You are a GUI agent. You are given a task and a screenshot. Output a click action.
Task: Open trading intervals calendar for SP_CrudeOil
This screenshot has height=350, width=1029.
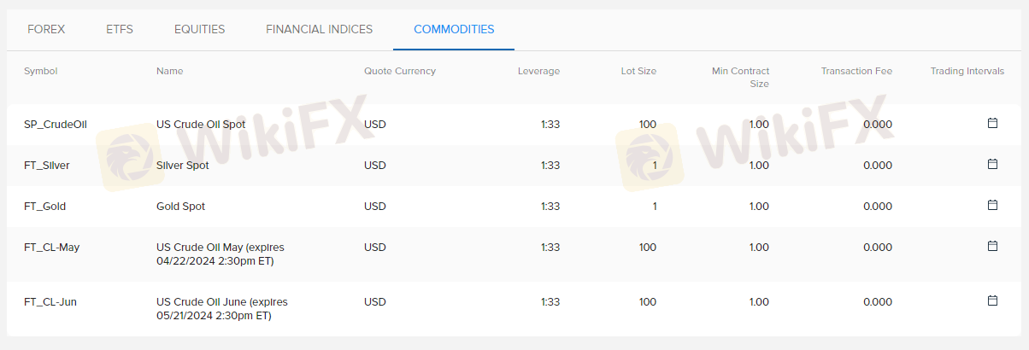992,124
